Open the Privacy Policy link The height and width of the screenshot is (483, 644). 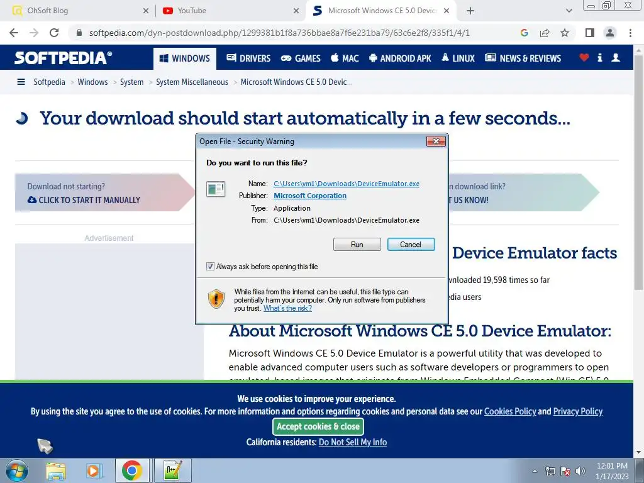pos(578,411)
